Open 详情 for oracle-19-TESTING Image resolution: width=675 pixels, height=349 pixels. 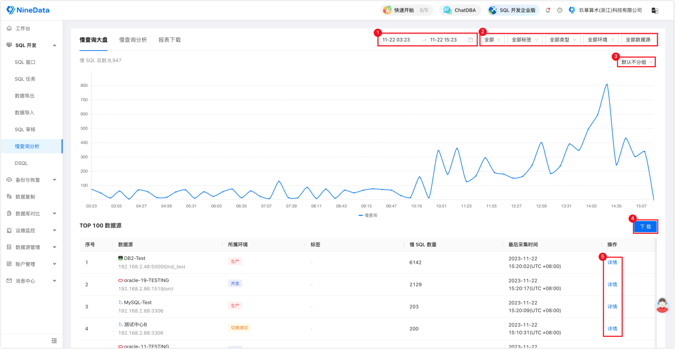point(612,285)
